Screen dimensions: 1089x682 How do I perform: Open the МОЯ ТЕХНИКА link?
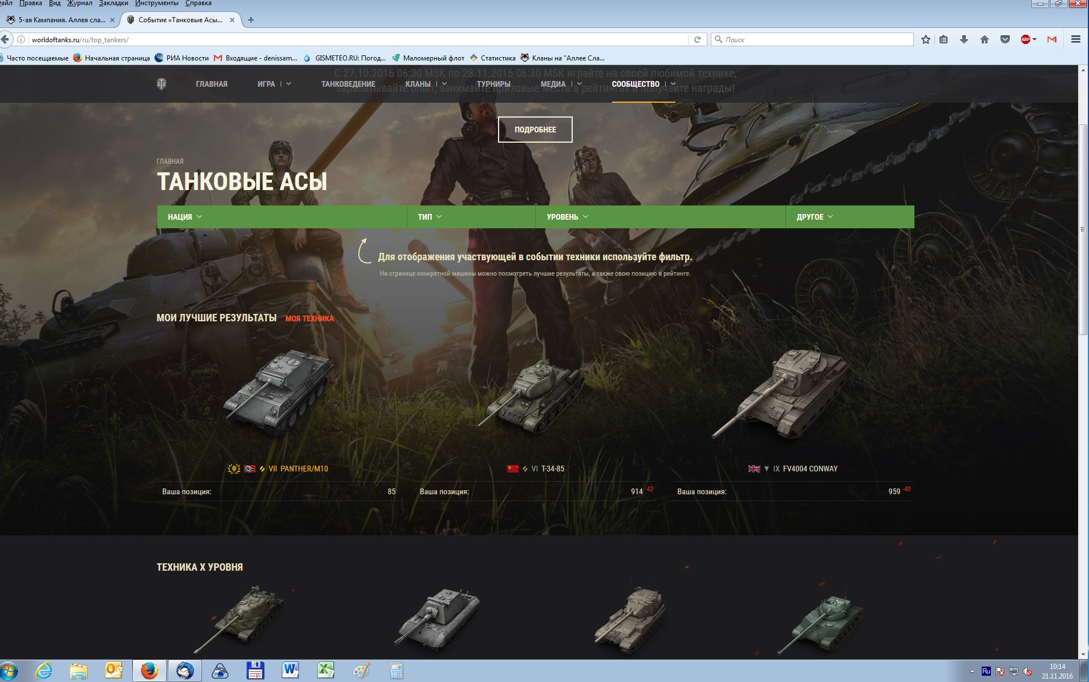pyautogui.click(x=309, y=318)
